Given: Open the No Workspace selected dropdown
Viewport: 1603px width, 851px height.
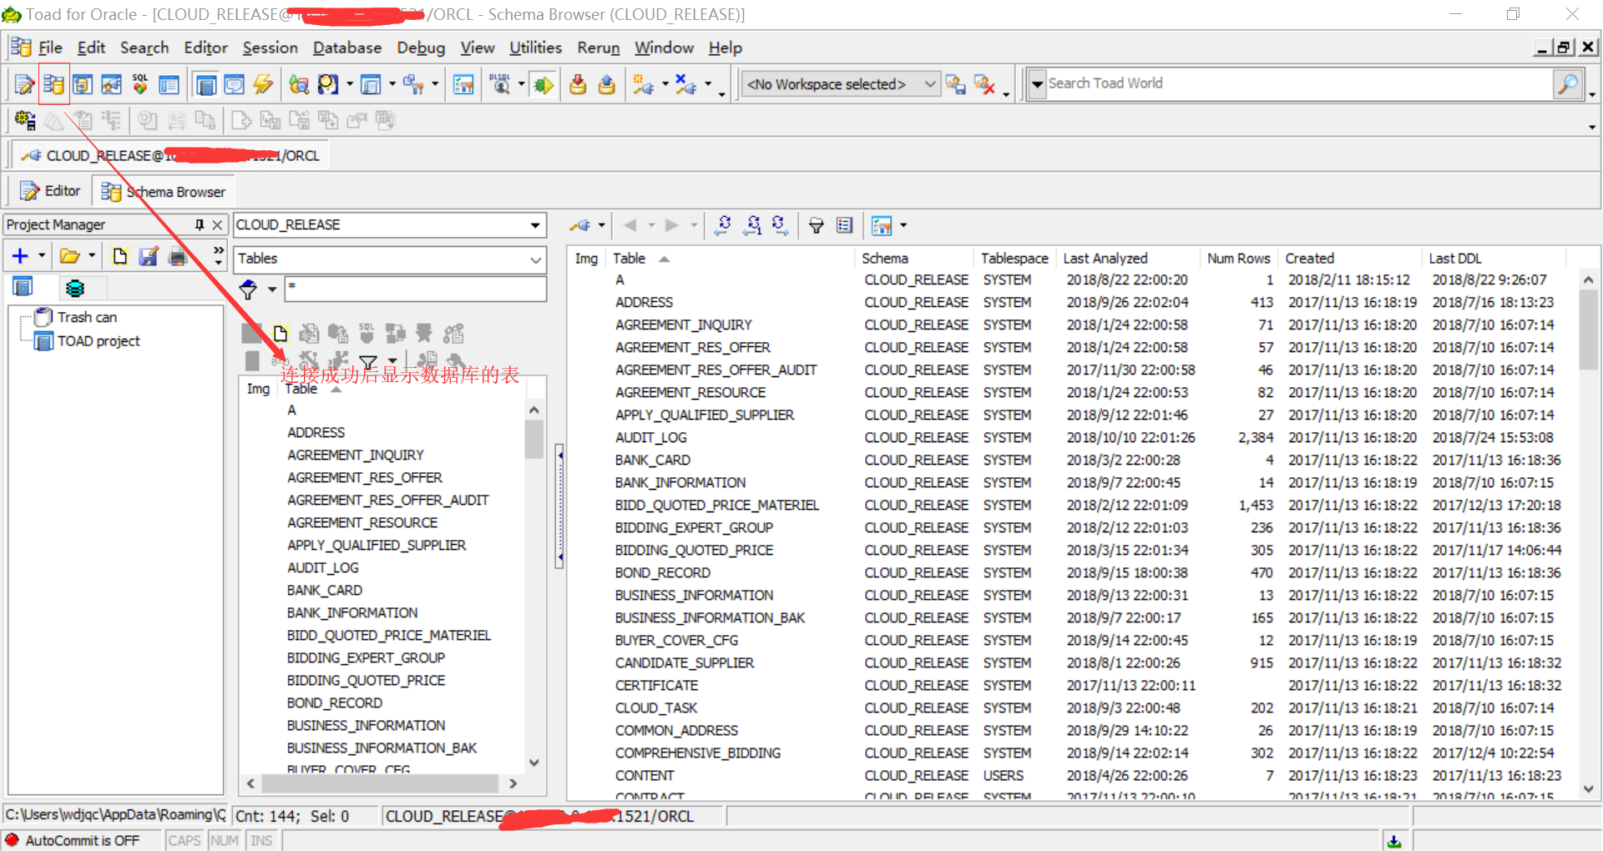Looking at the screenshot, I should (x=928, y=84).
